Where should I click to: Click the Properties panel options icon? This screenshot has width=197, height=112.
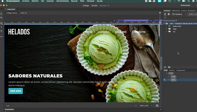point(161,109)
